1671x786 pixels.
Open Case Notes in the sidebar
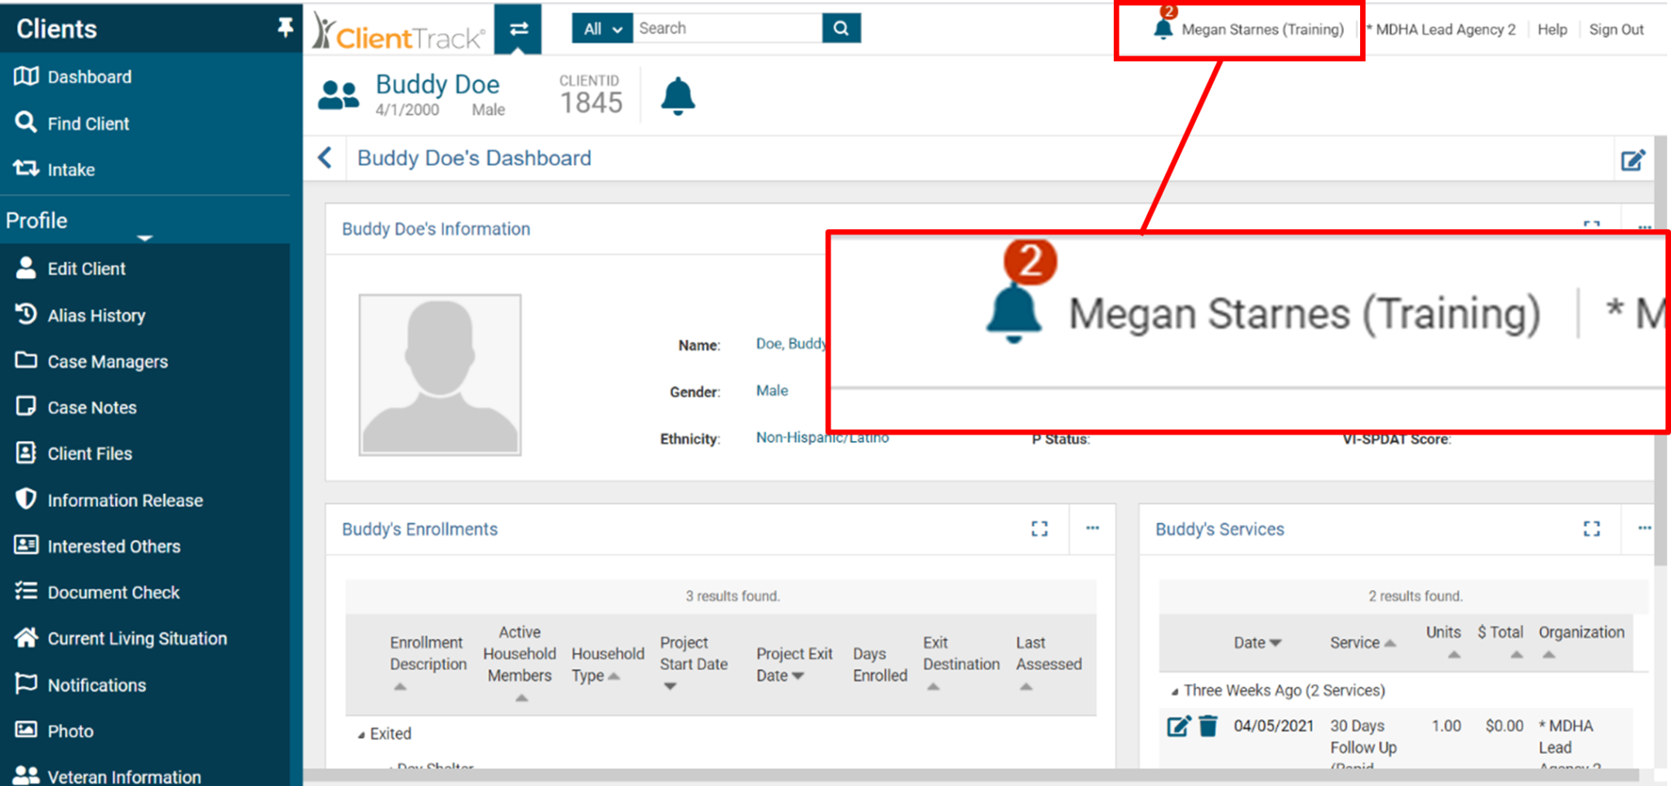[91, 408]
